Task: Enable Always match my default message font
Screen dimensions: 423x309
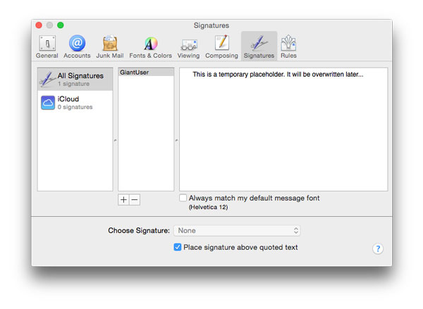Action: (x=183, y=198)
